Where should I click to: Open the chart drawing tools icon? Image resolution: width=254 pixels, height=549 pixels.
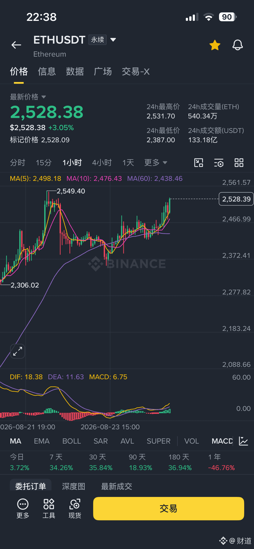tap(199, 163)
